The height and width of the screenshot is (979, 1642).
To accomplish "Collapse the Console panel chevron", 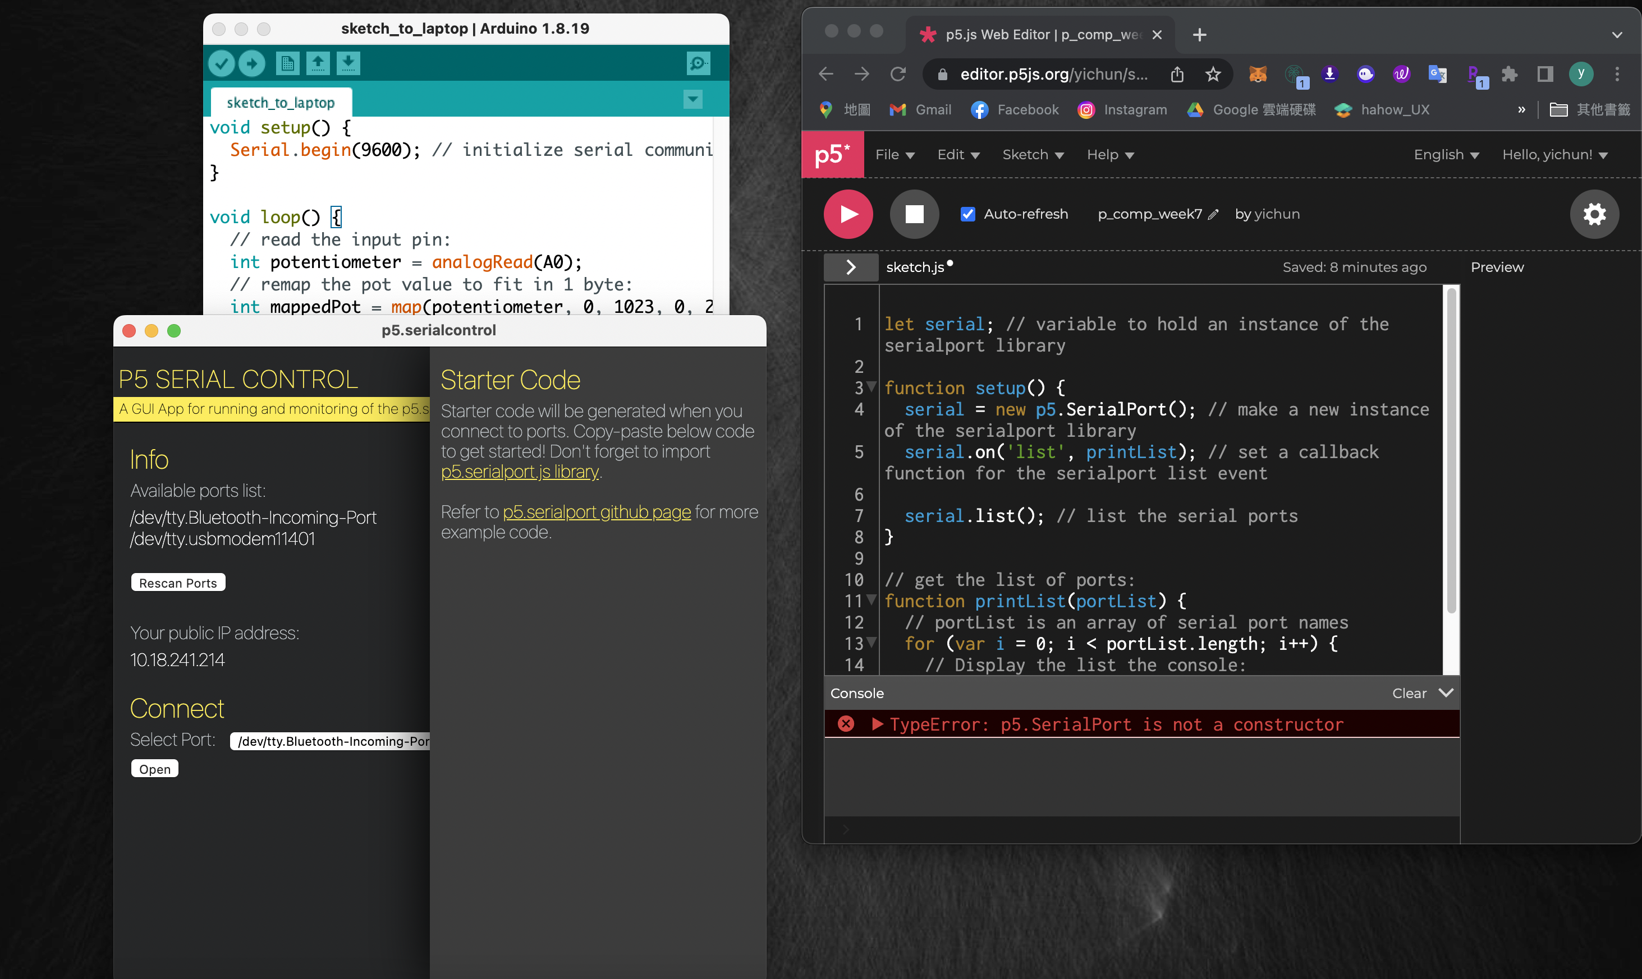I will 1446,692.
